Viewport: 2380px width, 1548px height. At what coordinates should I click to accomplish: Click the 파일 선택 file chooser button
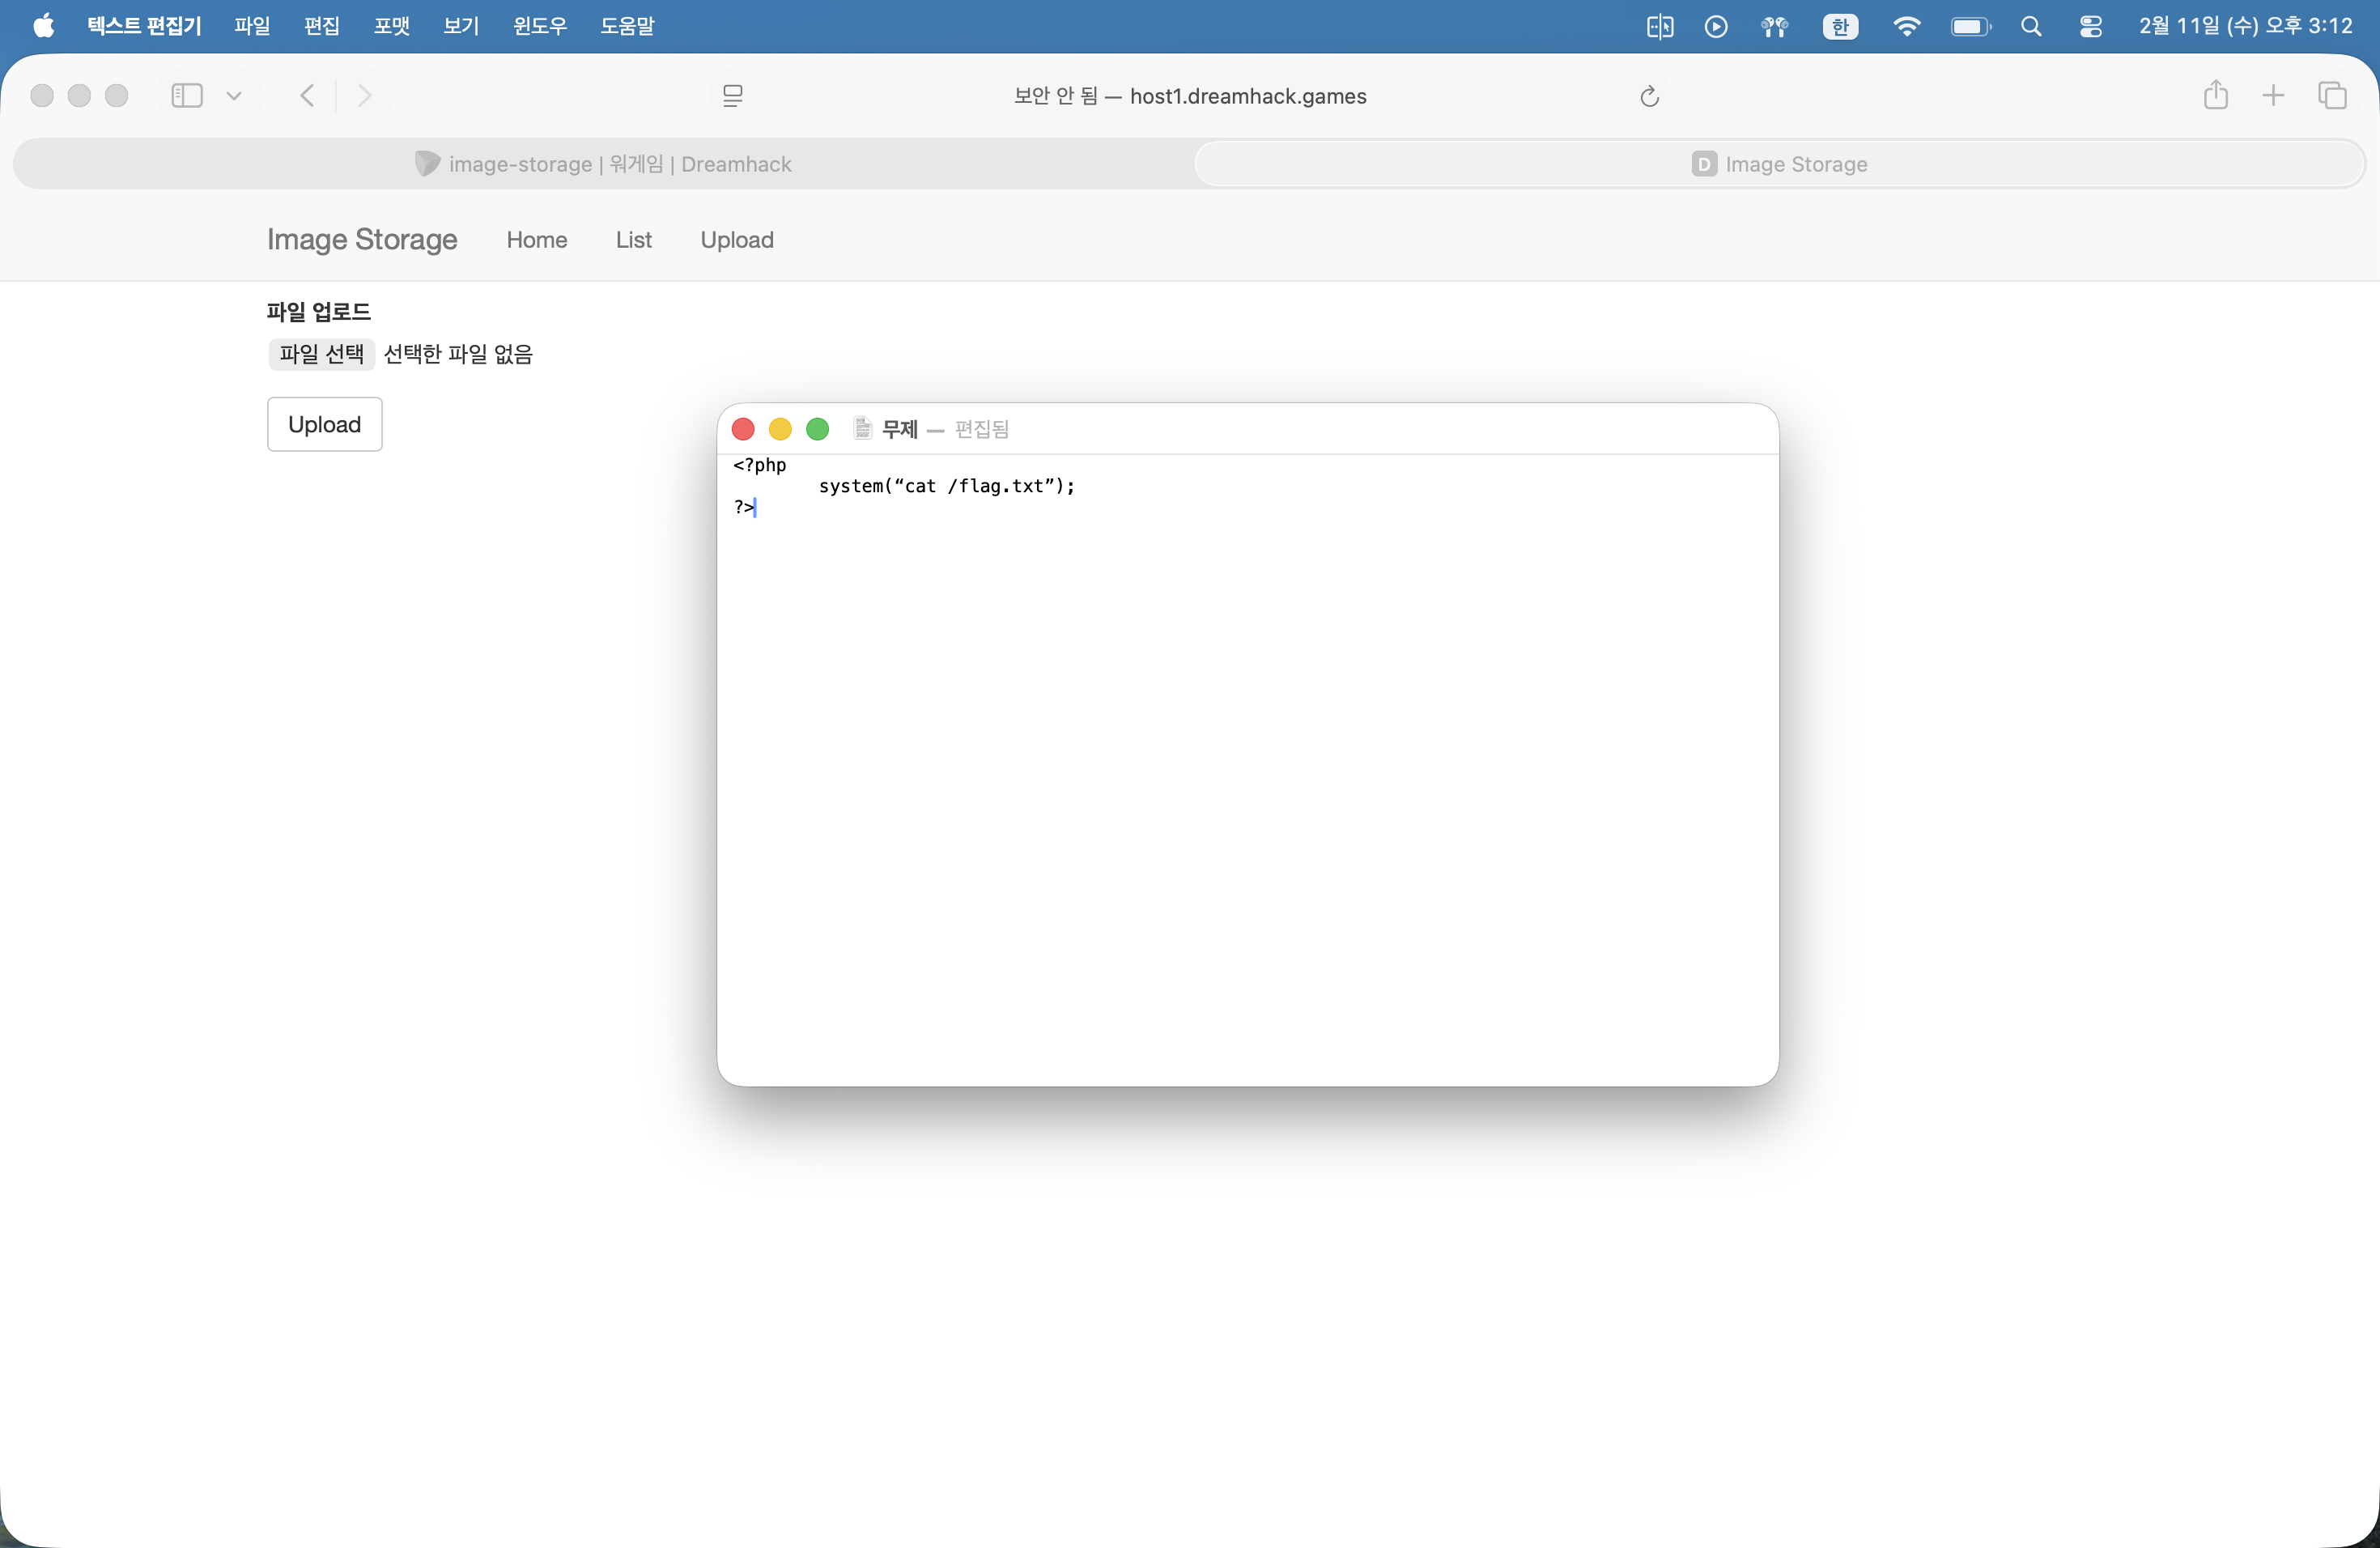point(321,354)
